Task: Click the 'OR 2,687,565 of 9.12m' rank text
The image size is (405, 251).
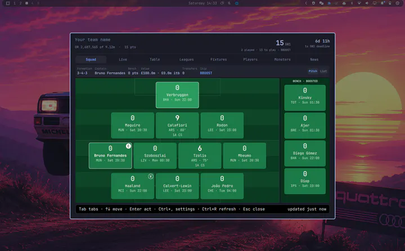Action: [x=95, y=47]
